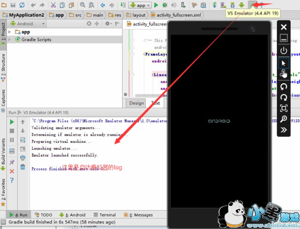Image resolution: width=300 pixels, height=229 pixels.
Task: Click the emulator zoom magnifier icon
Action: click(x=283, y=119)
